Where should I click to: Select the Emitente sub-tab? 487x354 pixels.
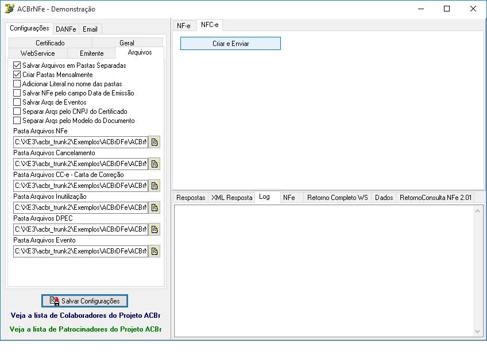[92, 53]
